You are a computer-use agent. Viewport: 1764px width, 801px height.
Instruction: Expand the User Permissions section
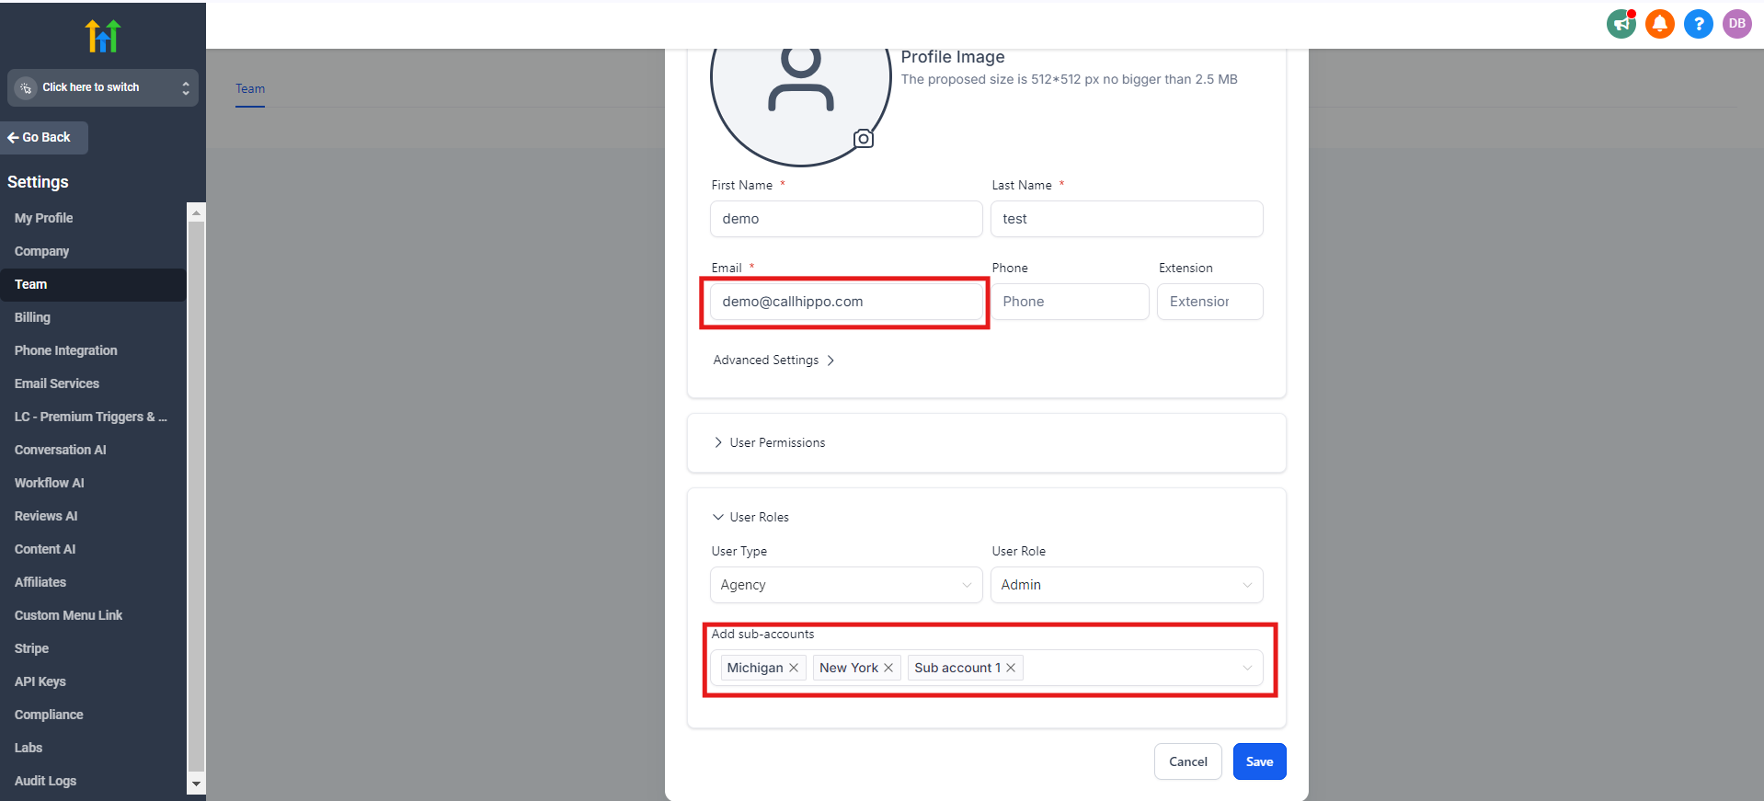click(x=769, y=442)
